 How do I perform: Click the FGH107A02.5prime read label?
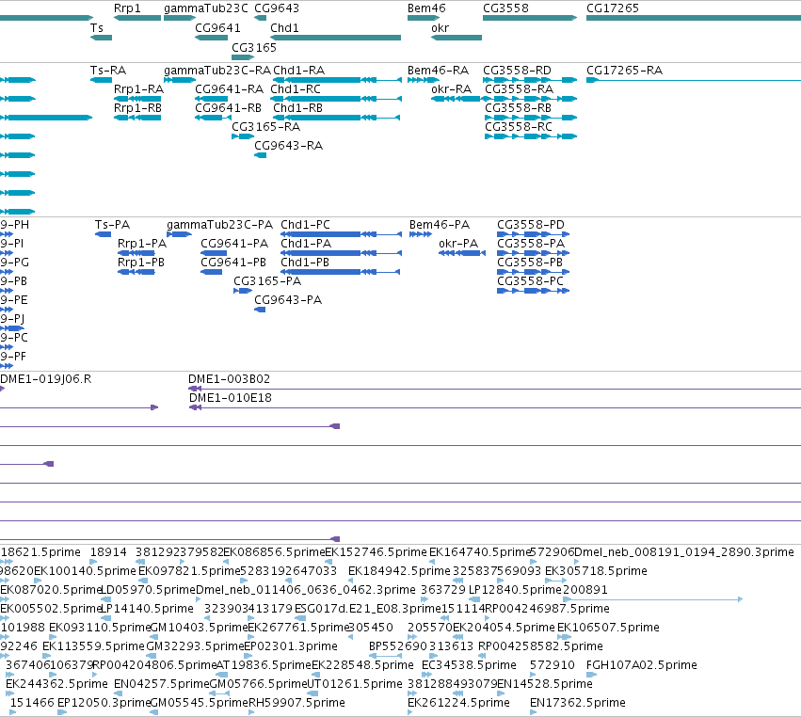click(x=642, y=665)
